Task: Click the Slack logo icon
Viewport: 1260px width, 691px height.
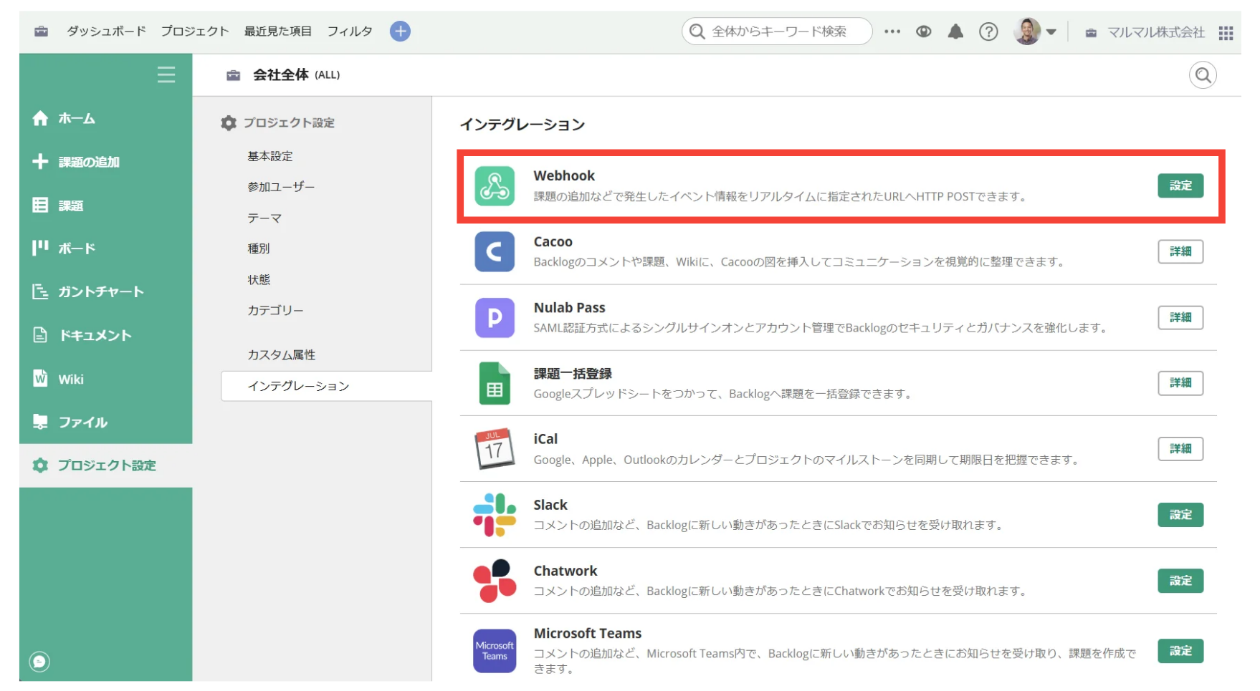Action: pyautogui.click(x=495, y=515)
